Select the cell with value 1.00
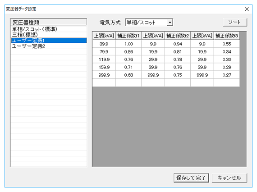257x192 pixels. (x=128, y=44)
